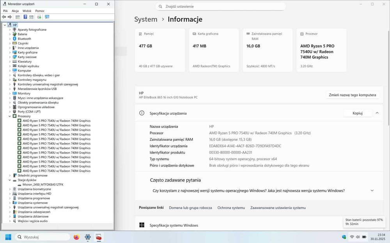Click the Settings gear on the taskbar

tap(87, 237)
